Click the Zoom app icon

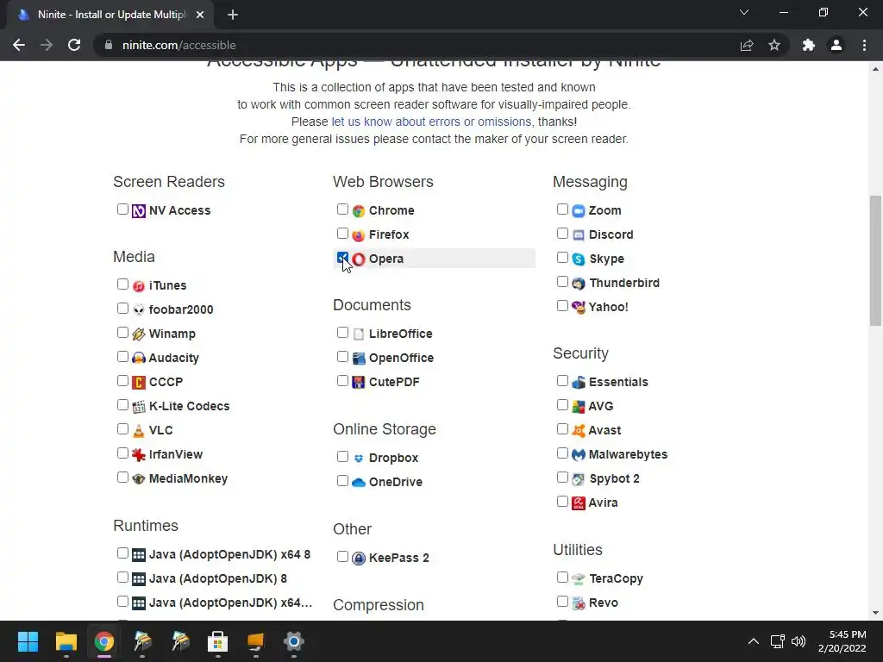pyautogui.click(x=579, y=211)
